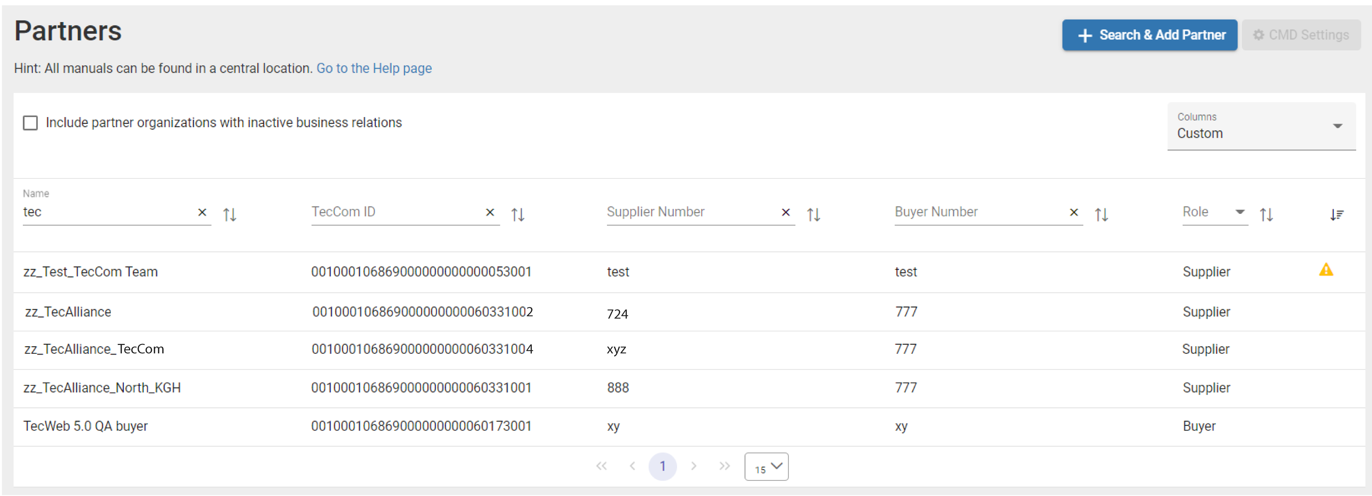The image size is (1372, 496).
Task: Click Search & Add Partner button
Action: pos(1149,35)
